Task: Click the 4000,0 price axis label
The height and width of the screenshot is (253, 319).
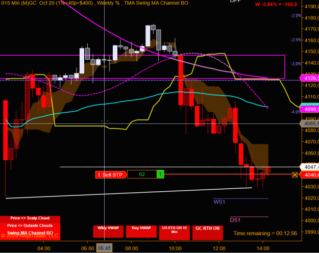Action: [x=311, y=220]
